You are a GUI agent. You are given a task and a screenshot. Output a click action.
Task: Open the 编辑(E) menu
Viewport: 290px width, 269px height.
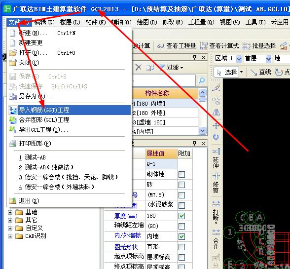(44, 22)
